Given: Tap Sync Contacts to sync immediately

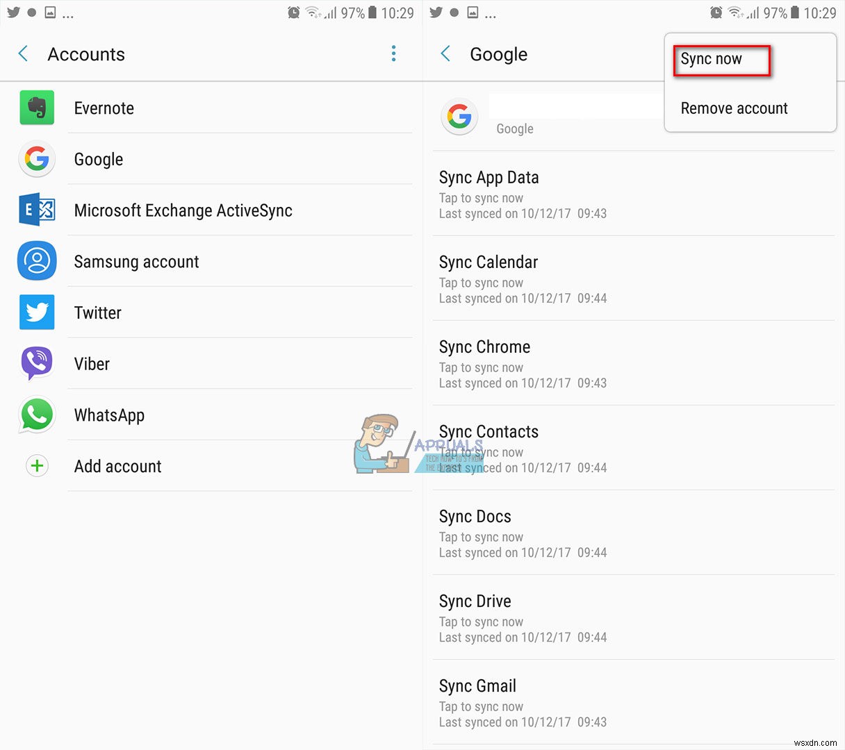Looking at the screenshot, I should pos(489,431).
